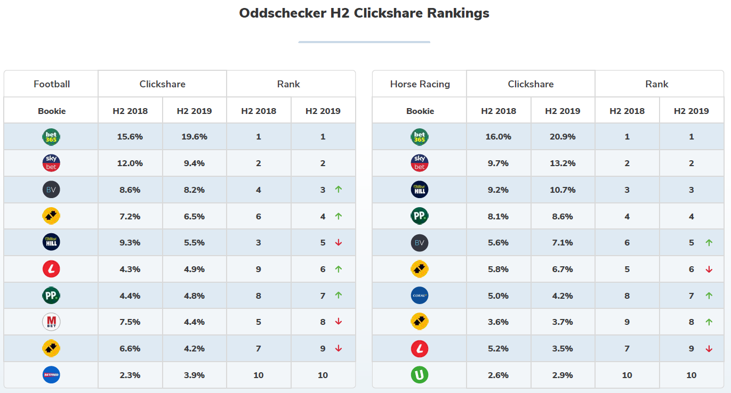The image size is (731, 393).
Task: Click green up arrow beside Football rank 3
Action: 338,190
